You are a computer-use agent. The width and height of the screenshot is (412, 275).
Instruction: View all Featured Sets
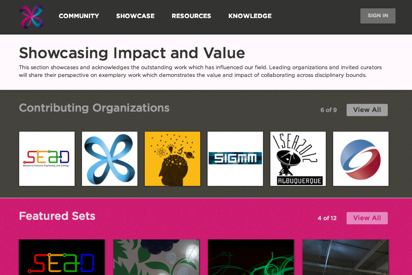pyautogui.click(x=367, y=218)
